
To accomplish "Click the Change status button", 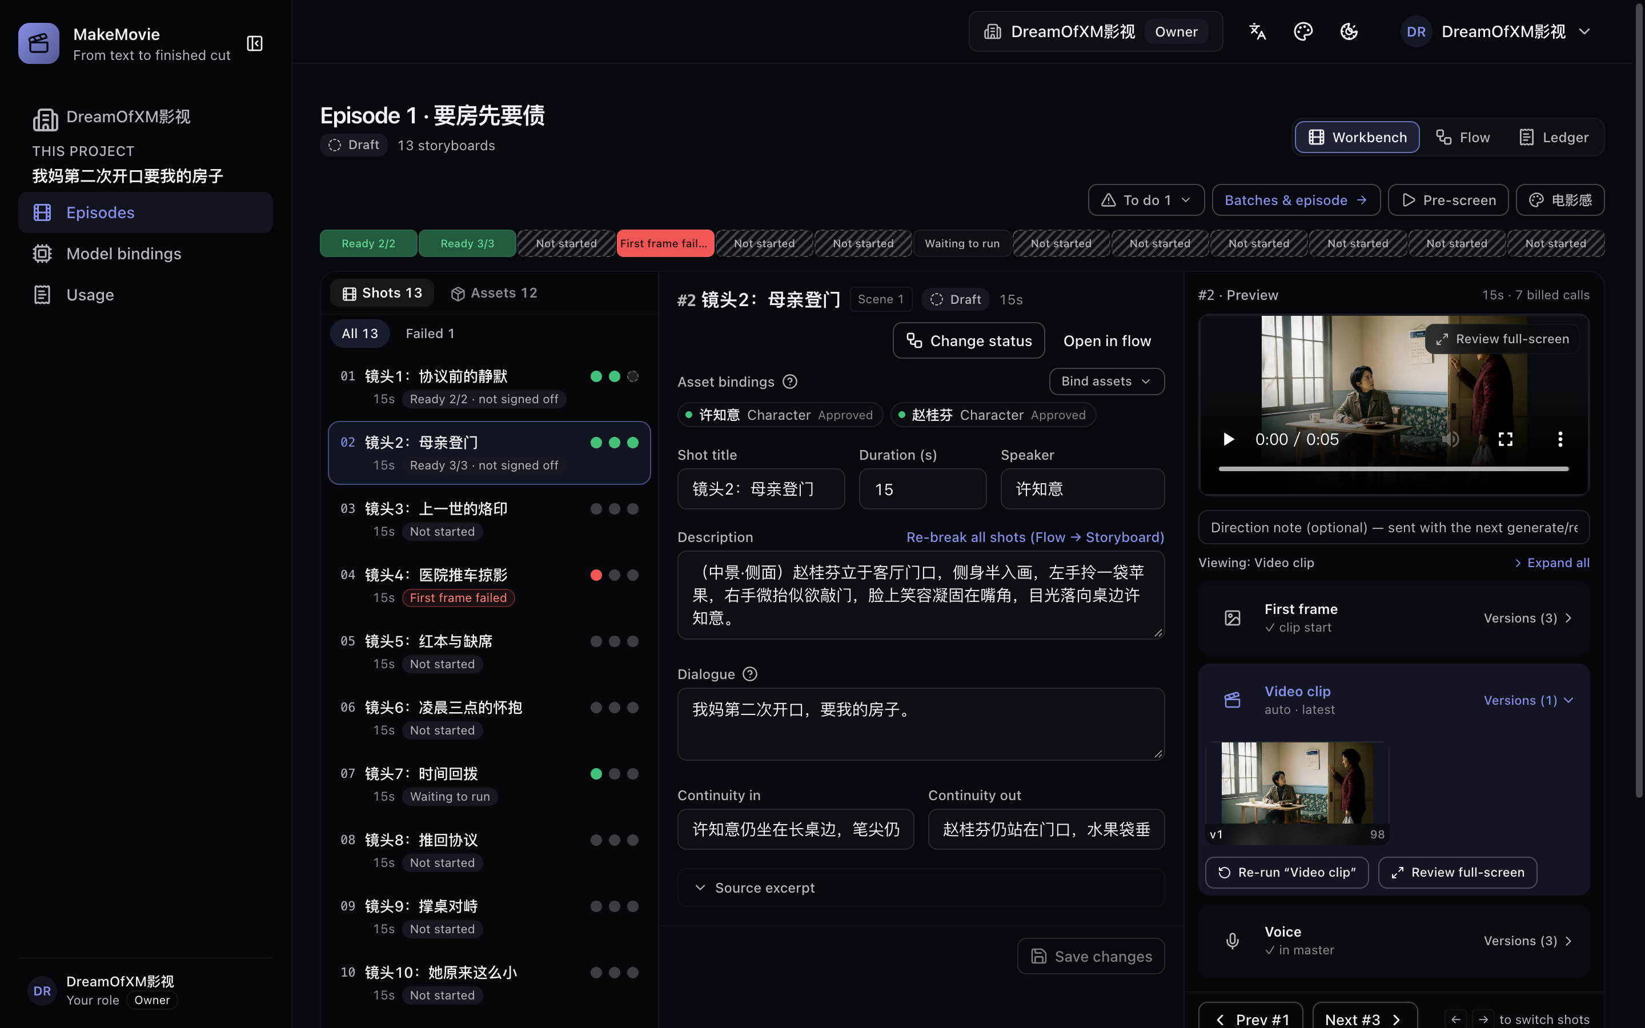I will [x=969, y=340].
